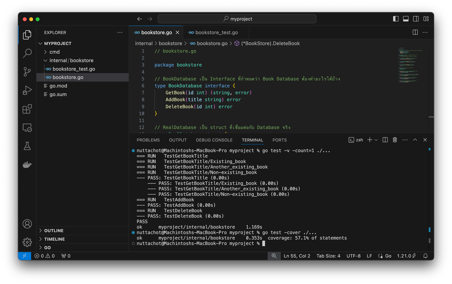Click the myproject command center search box
Screen dimensions: 452x284
click(x=237, y=19)
